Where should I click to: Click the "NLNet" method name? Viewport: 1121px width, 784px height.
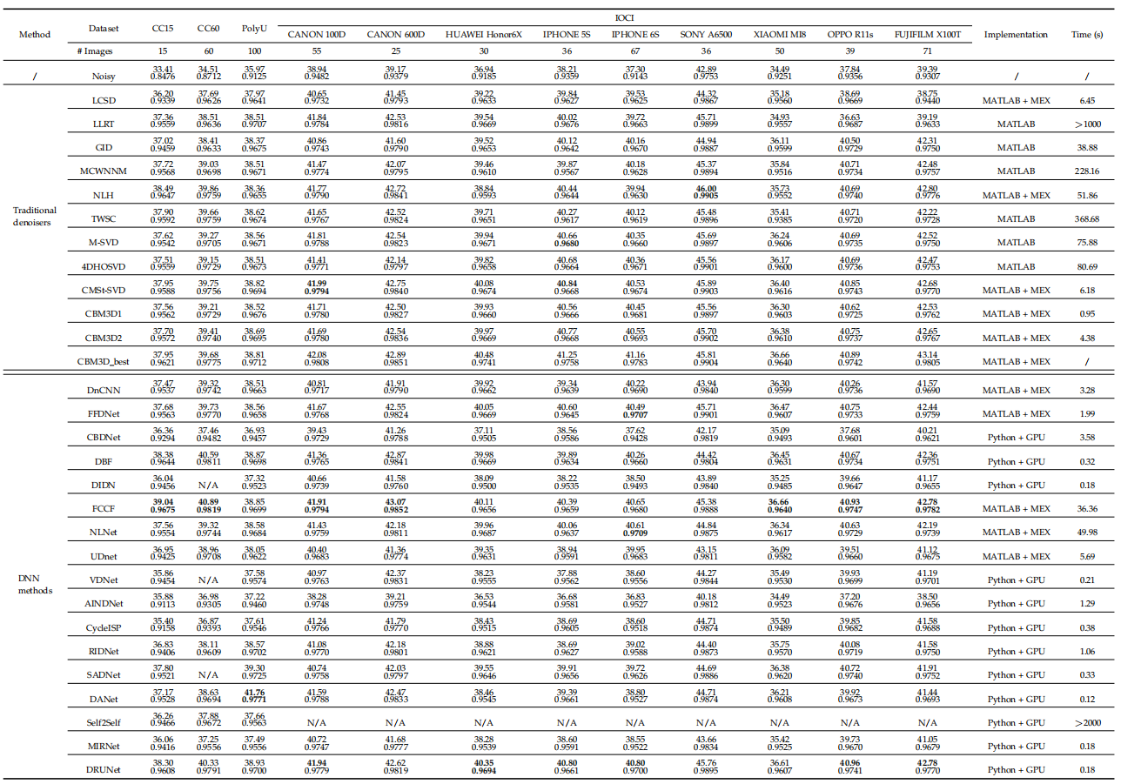click(104, 533)
